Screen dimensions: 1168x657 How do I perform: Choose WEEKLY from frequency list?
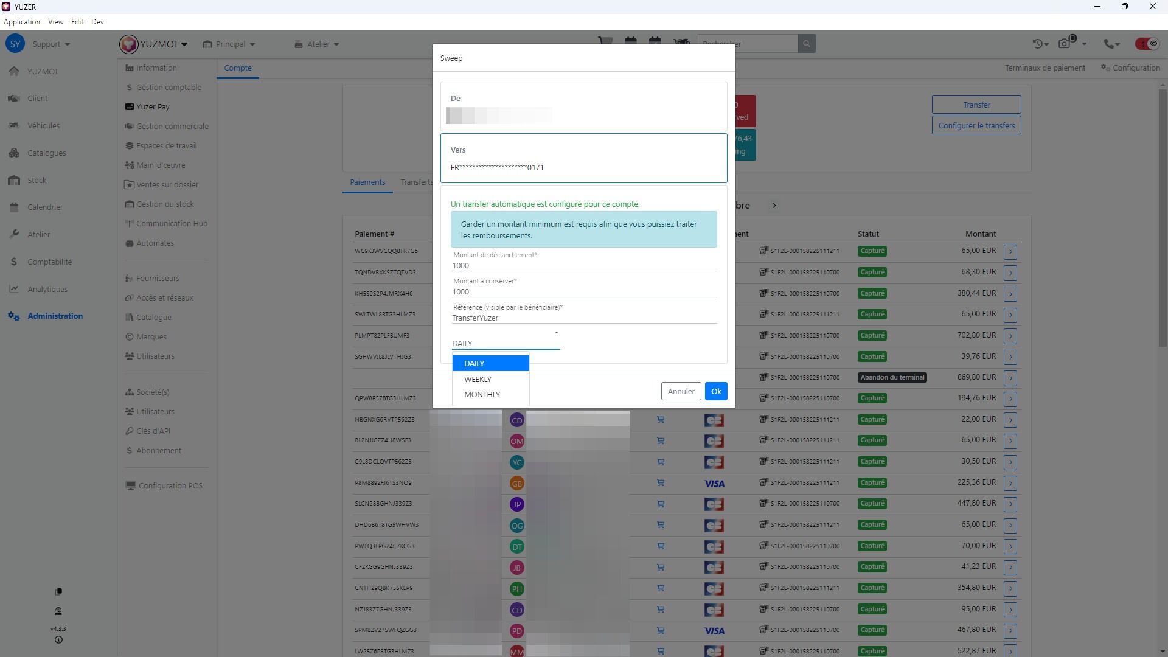tap(478, 380)
